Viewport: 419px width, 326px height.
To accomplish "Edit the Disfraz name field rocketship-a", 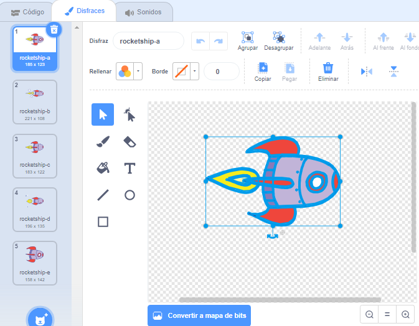I will point(148,41).
